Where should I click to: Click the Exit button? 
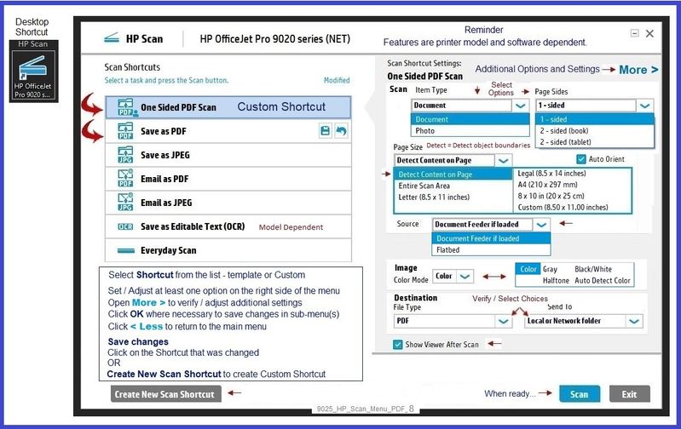(629, 394)
